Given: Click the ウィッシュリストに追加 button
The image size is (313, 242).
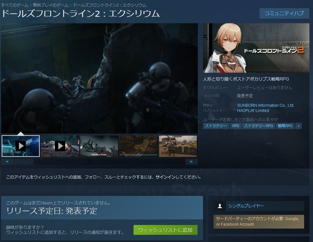Looking at the screenshot, I should [165, 230].
